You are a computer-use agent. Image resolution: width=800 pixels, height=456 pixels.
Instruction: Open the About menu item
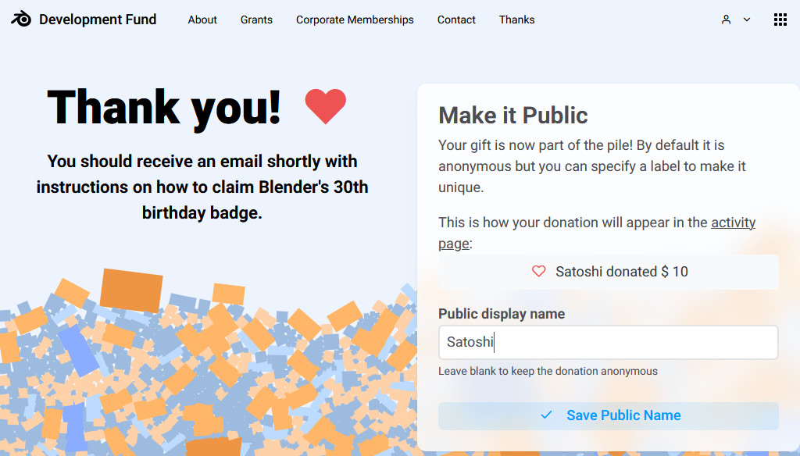coord(202,20)
